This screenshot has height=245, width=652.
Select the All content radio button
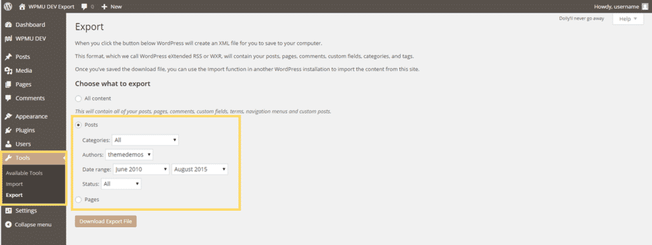(78, 98)
